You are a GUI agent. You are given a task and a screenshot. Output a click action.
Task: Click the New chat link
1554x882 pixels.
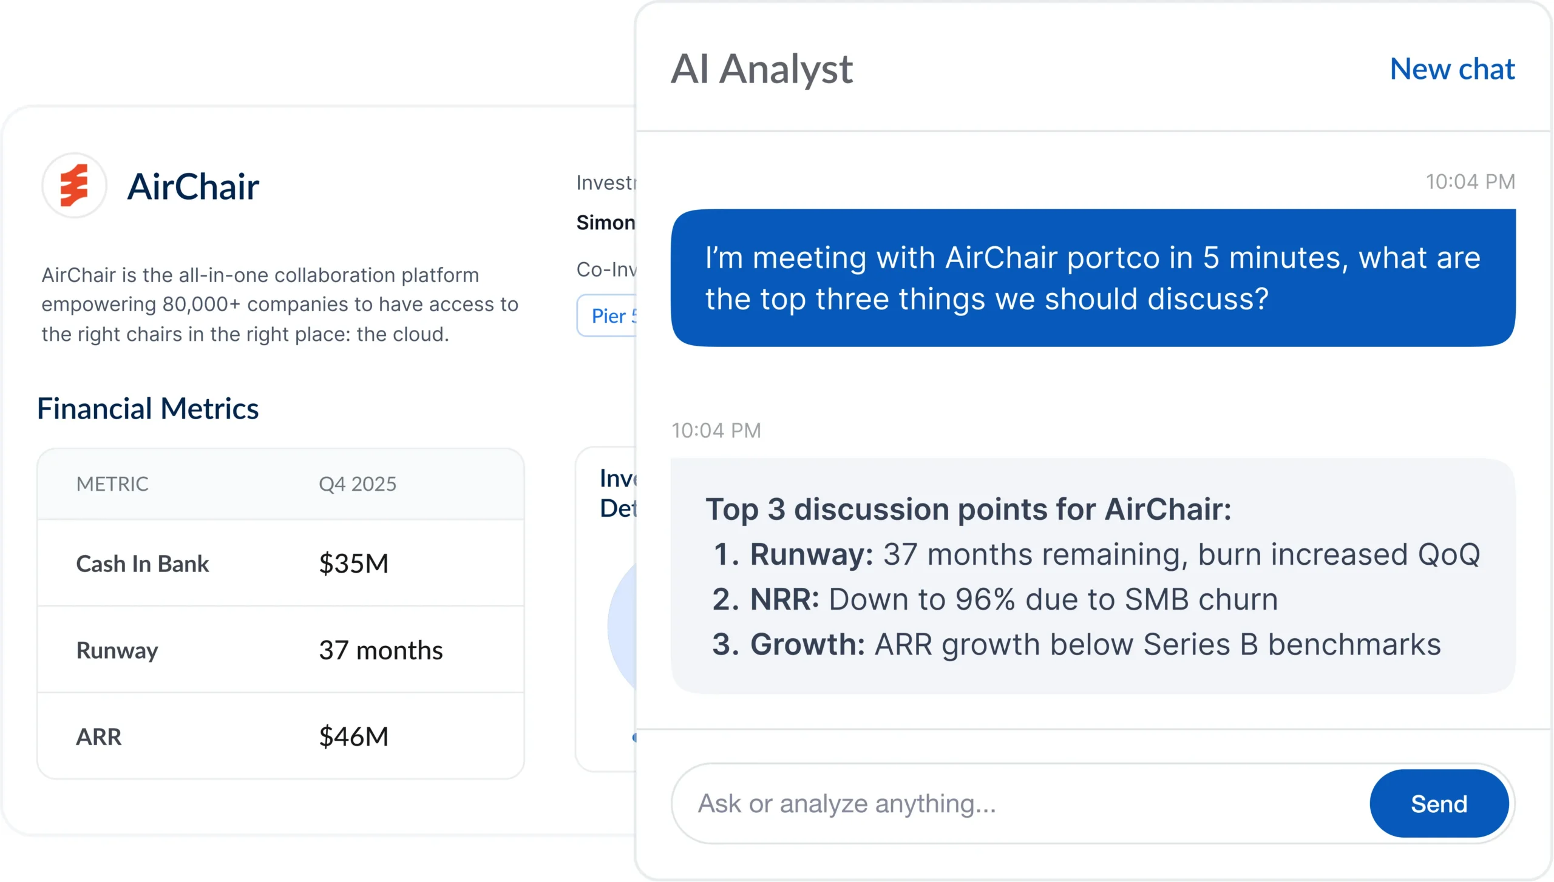[x=1451, y=69]
